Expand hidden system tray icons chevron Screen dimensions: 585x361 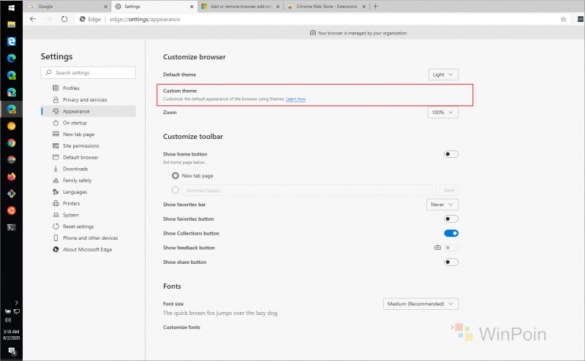16,303
